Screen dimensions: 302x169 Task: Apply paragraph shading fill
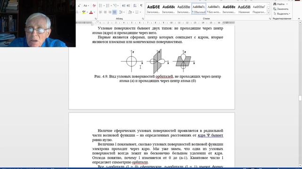130,12
